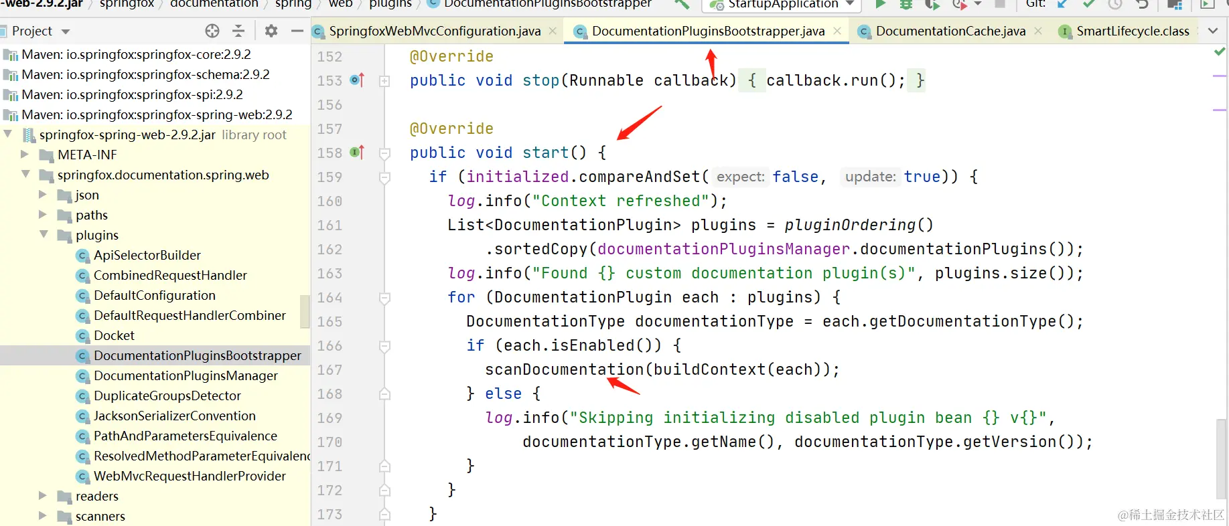Click the implements gutter icon at line 158
The image size is (1229, 526).
click(x=358, y=153)
